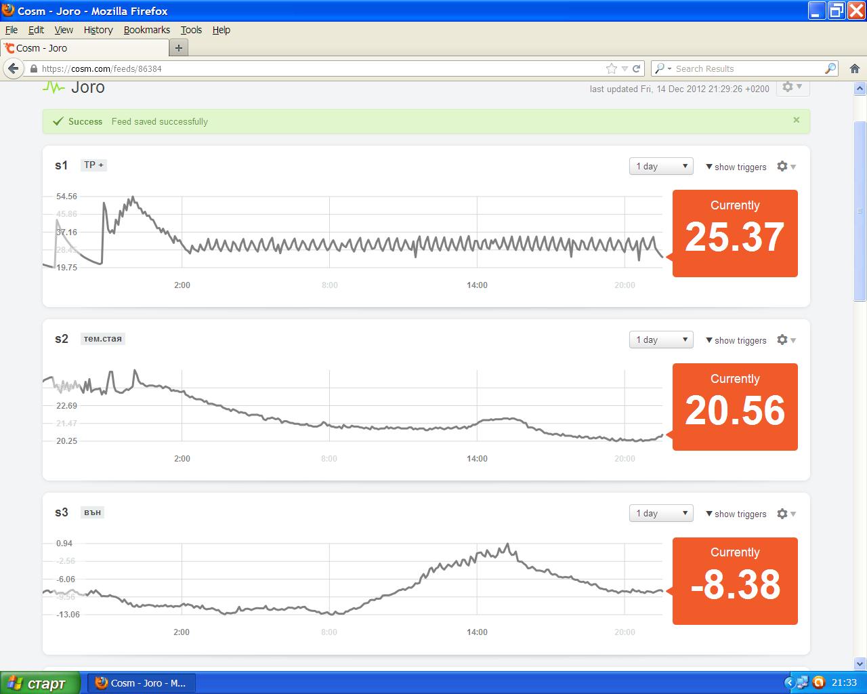The image size is (867, 694).
Task: Change the s2 time range 1 day dropdown
Action: tap(661, 340)
